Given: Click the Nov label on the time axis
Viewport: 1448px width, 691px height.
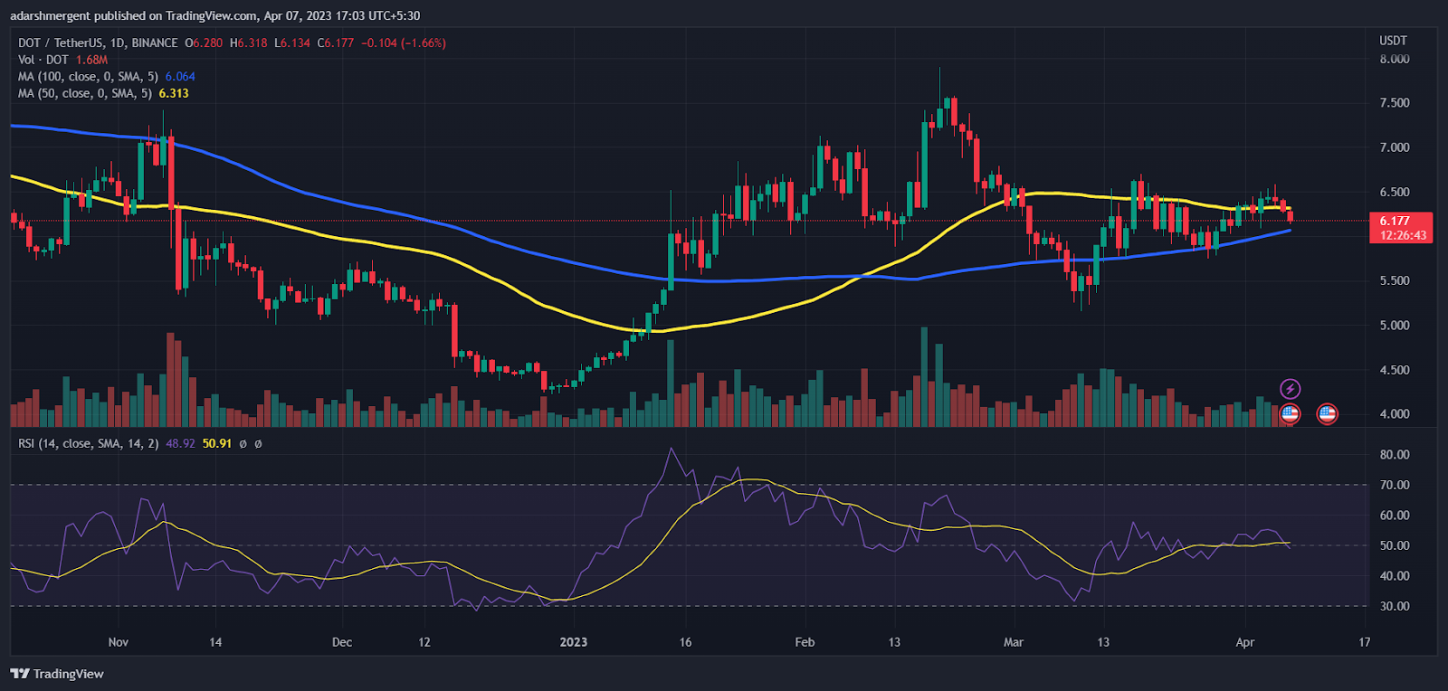Looking at the screenshot, I should click(x=118, y=642).
